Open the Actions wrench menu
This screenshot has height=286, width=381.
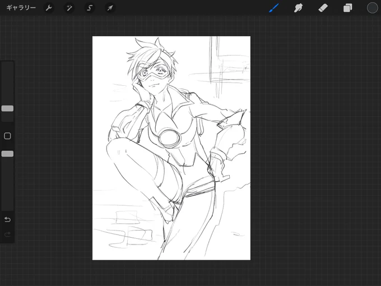tap(49, 8)
